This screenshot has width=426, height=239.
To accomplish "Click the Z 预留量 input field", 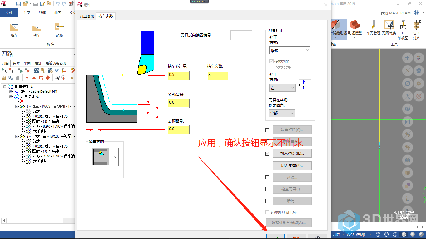I will [179, 130].
